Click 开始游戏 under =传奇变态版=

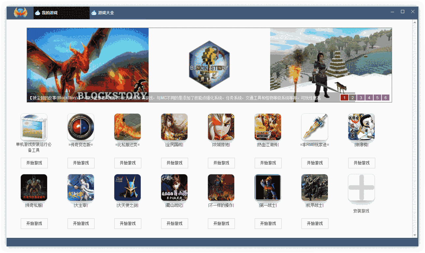point(81,163)
